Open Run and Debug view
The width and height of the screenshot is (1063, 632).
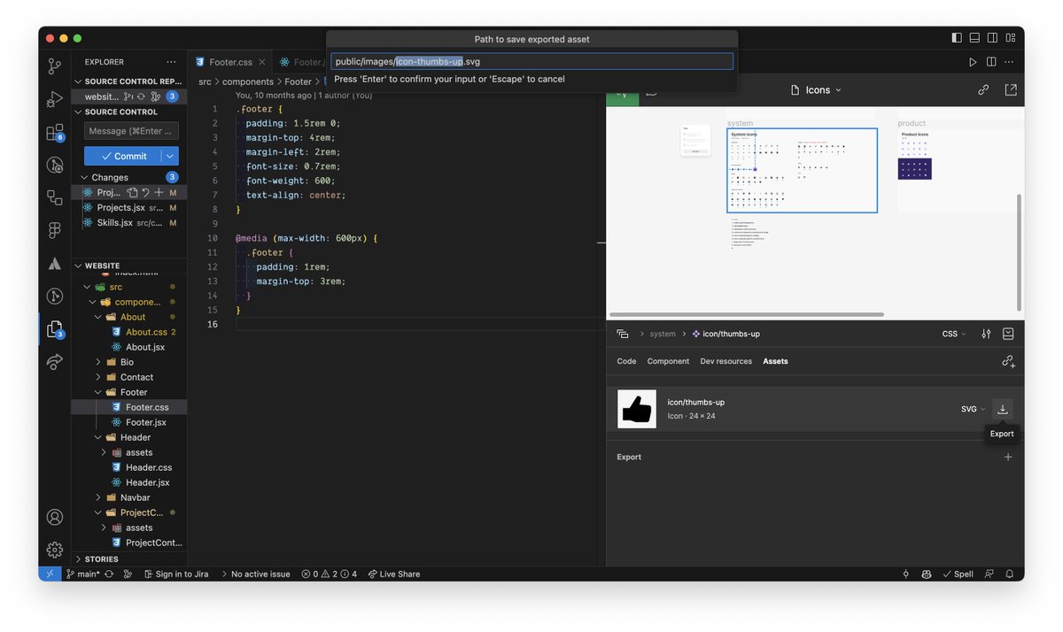(x=55, y=99)
